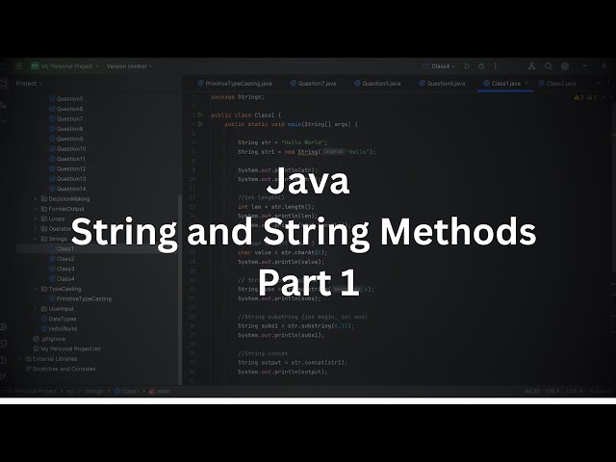The width and height of the screenshot is (616, 462).
Task: Switch to Question7.java tab
Action: (313, 84)
